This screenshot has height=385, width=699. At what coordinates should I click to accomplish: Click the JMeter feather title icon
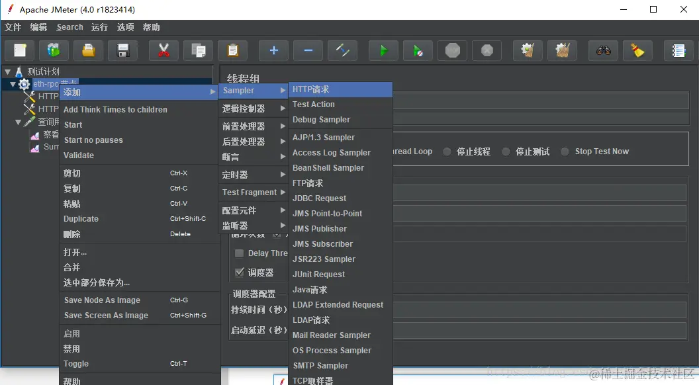pos(10,9)
